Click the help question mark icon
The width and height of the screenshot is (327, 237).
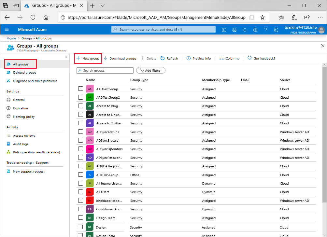pos(266,30)
